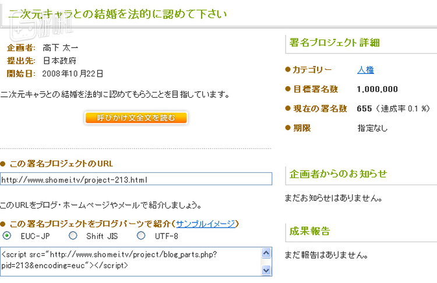Click the bullet before この署名プロジェクトのURL

[x=3, y=164]
